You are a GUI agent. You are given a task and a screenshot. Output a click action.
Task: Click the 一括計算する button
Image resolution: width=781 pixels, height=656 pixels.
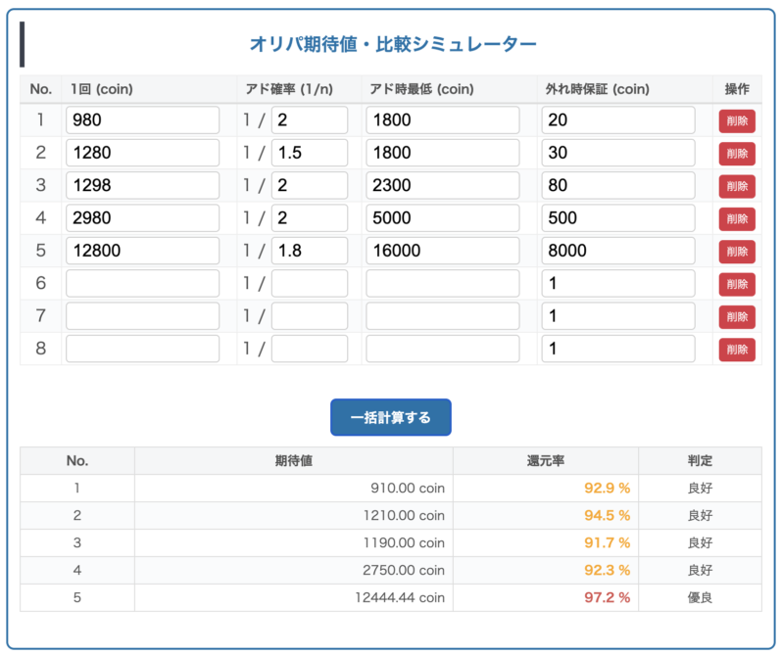coord(390,417)
